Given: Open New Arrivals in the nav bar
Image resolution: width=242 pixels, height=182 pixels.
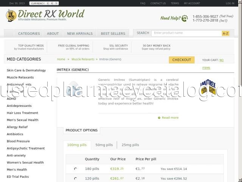Looking at the screenshot, I should pyautogui.click(x=80, y=34).
